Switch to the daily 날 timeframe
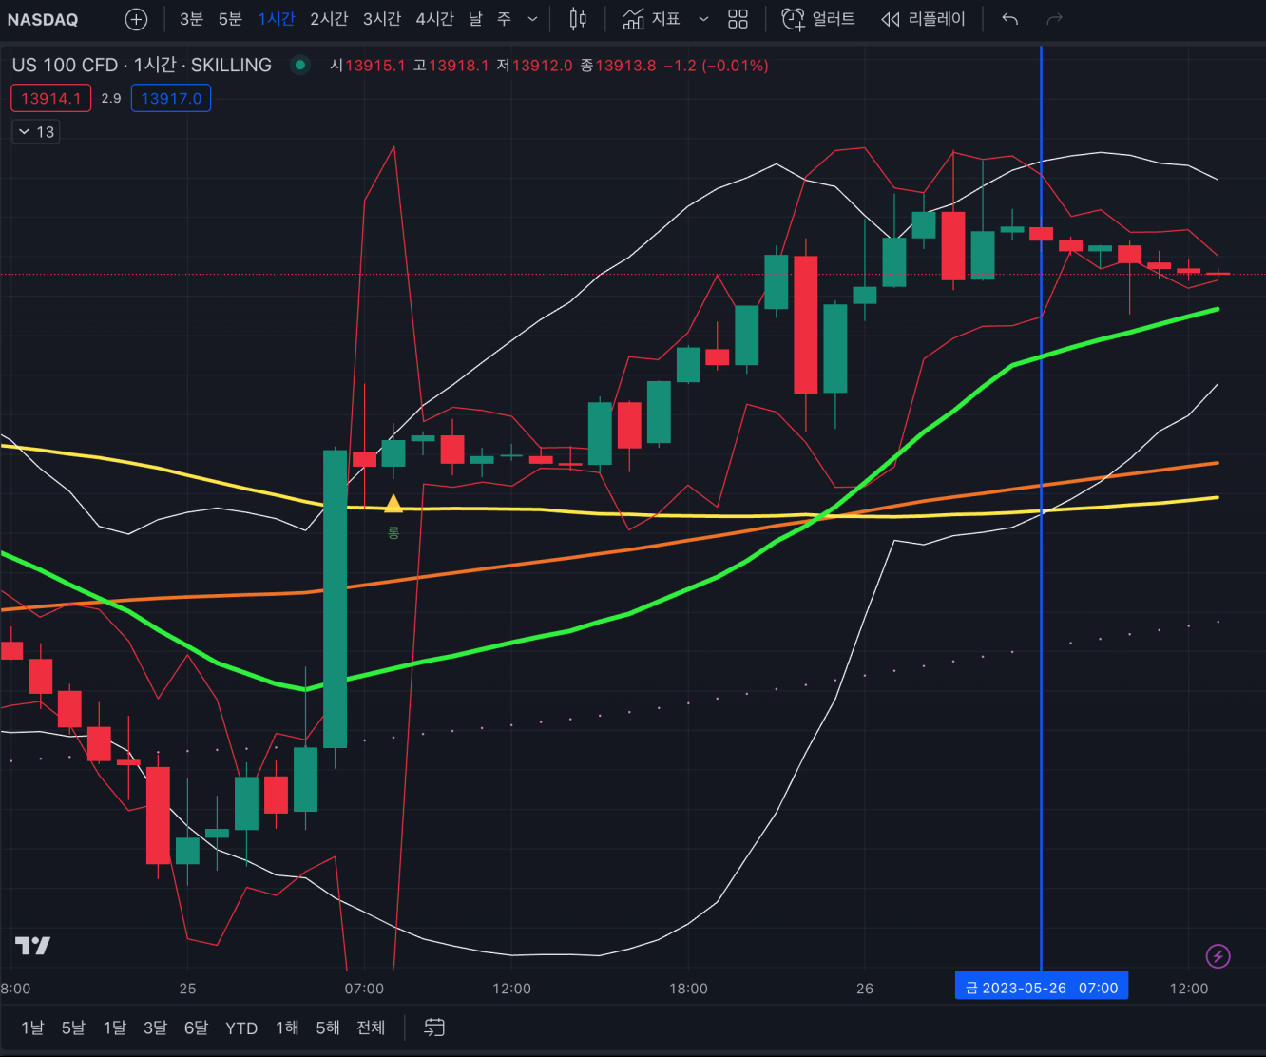The image size is (1266, 1057). [x=475, y=19]
